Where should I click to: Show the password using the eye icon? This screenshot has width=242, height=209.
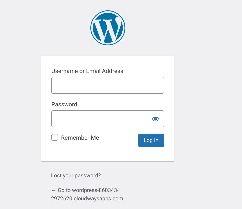pos(155,119)
